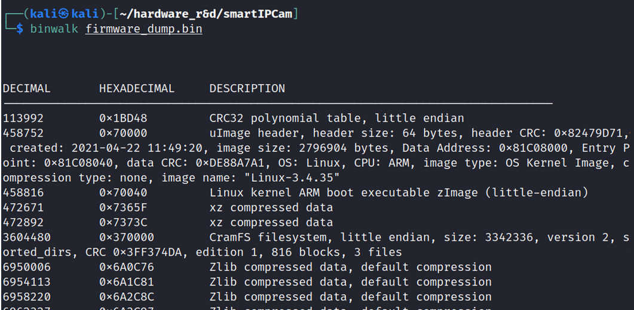Click the Zlib compressed data entry at 6958220
The height and width of the screenshot is (310, 634).
[x=350, y=297]
